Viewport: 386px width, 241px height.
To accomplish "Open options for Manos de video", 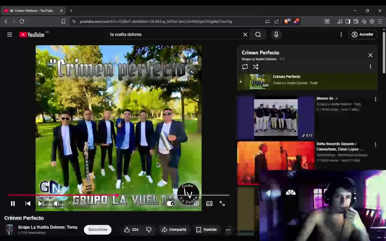I will pos(375,99).
